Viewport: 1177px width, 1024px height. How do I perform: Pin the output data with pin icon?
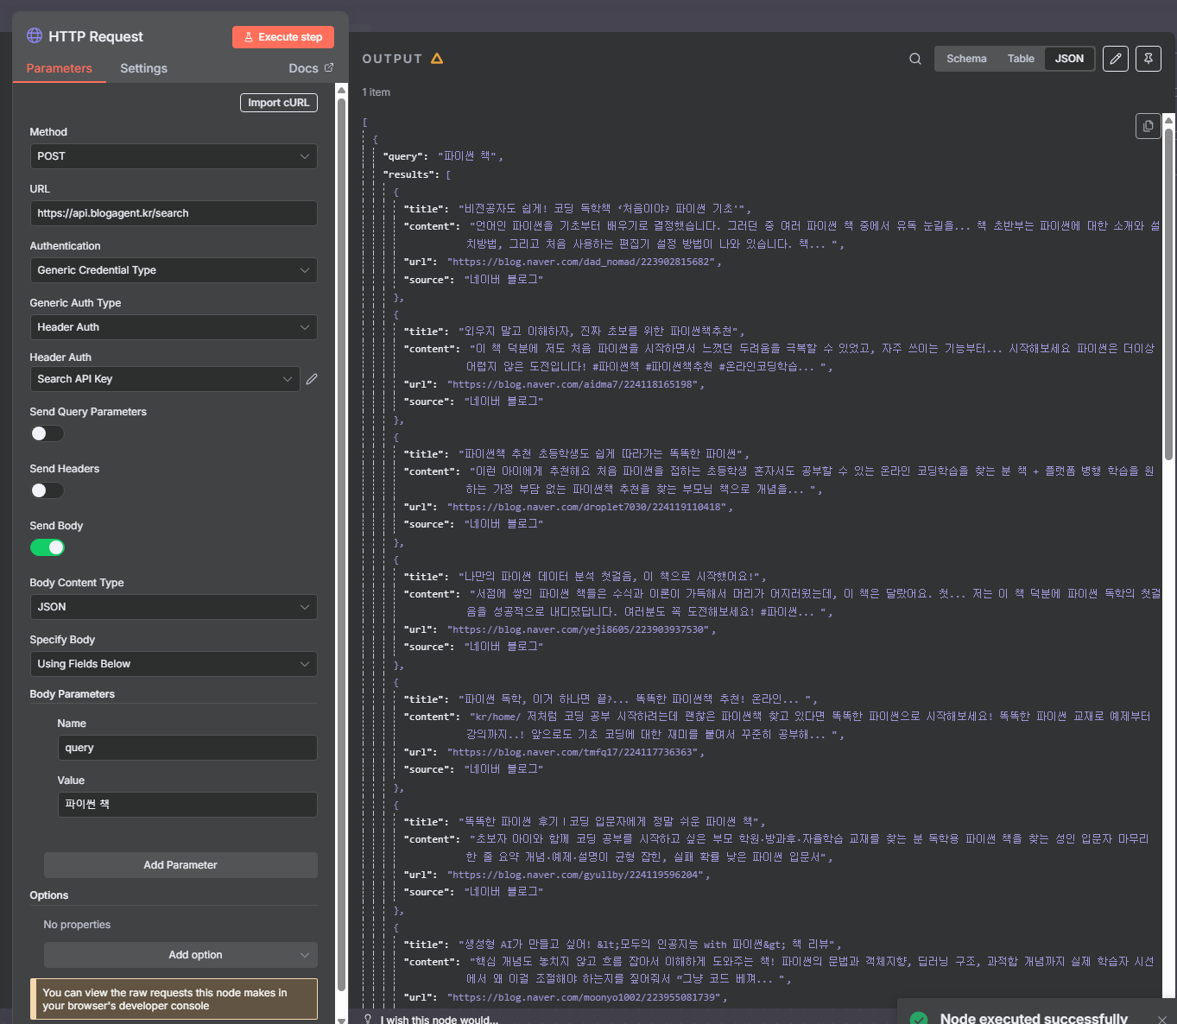tap(1149, 59)
